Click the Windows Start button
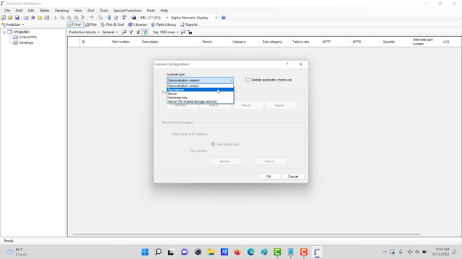This screenshot has width=462, height=259. coord(145,252)
